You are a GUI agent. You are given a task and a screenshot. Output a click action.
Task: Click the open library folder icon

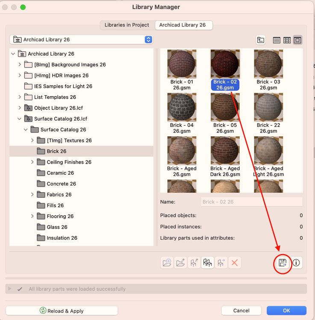click(180, 263)
